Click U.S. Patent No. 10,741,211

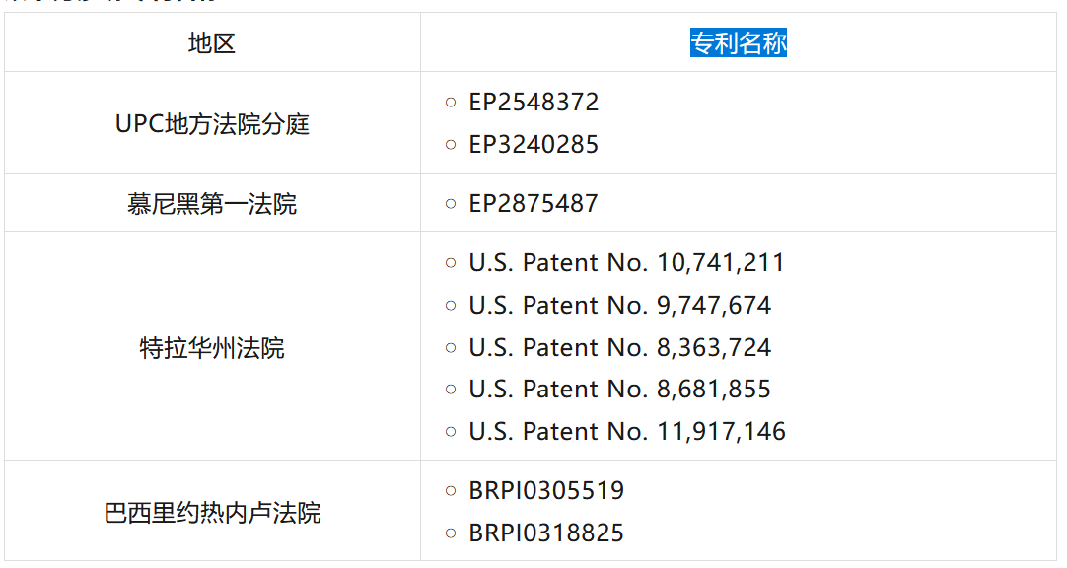tap(626, 263)
